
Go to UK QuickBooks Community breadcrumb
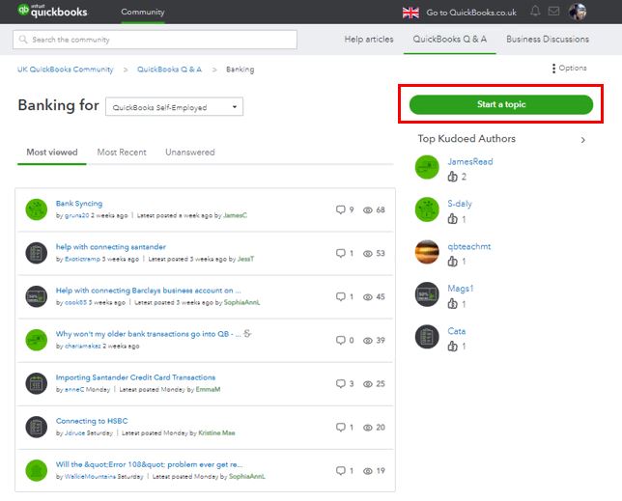click(x=65, y=70)
